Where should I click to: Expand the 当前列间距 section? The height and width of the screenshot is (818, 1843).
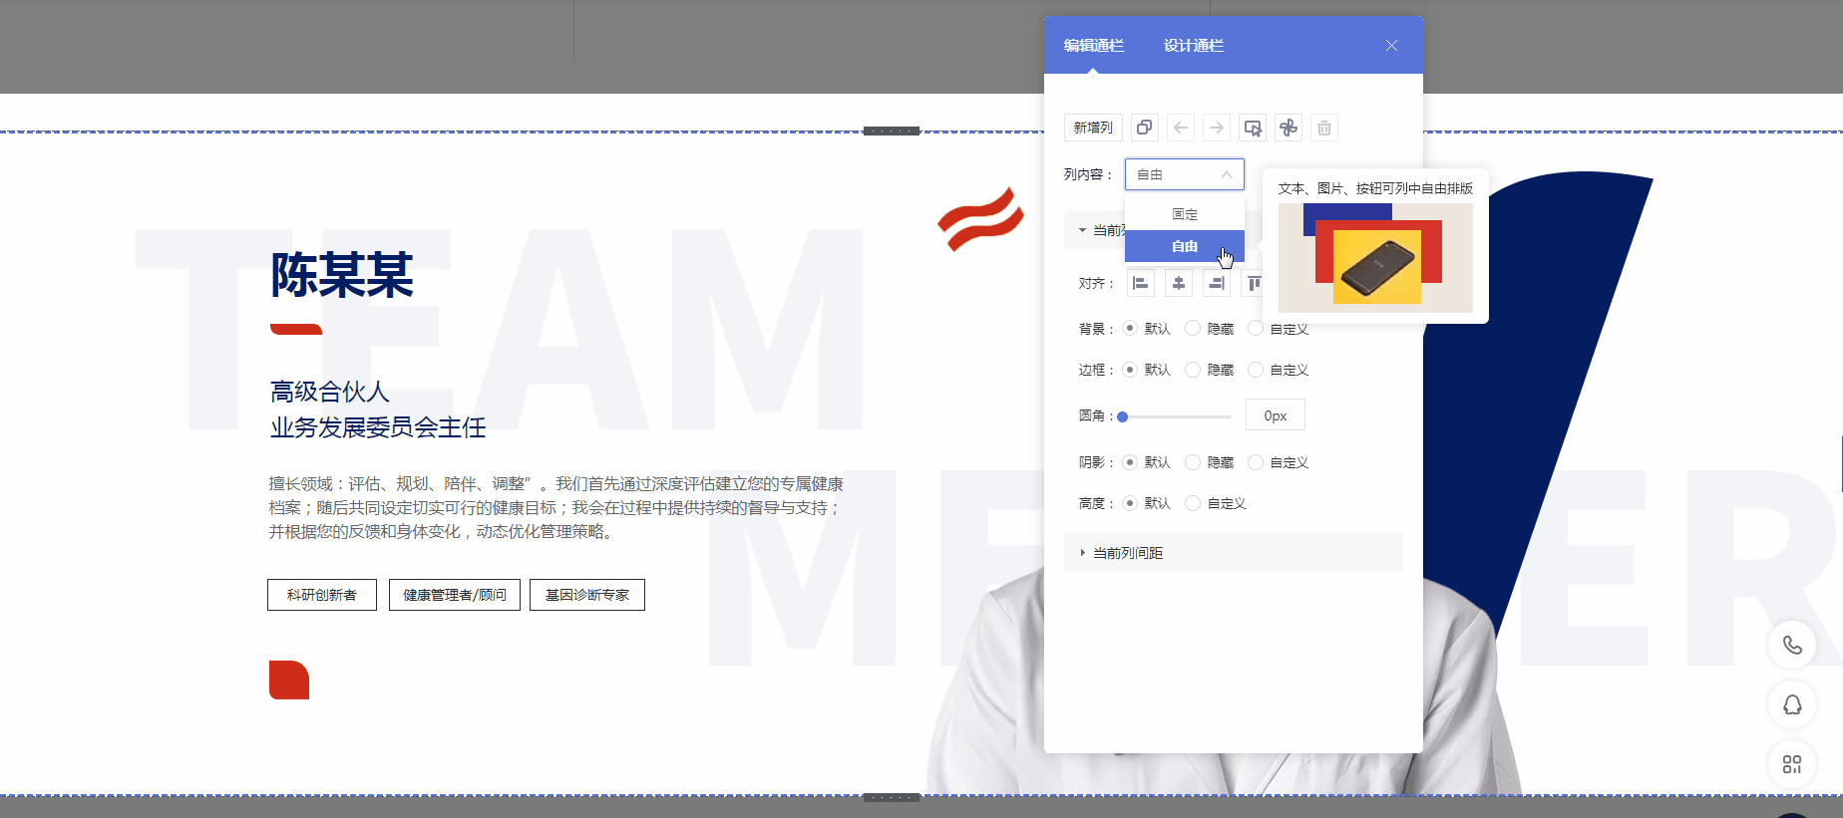[x=1127, y=553]
